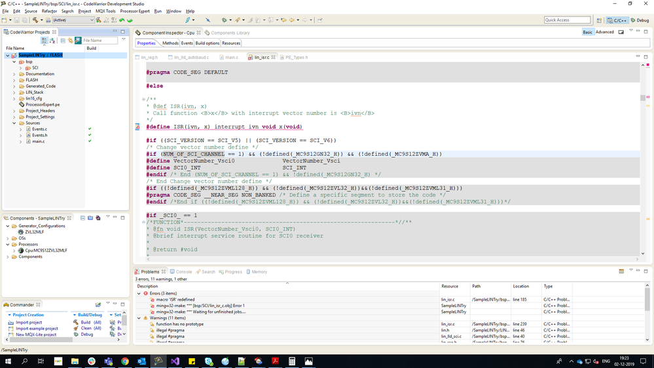This screenshot has width=654, height=368.
Task: Click the code editor vertical scrollbar
Action: point(643,158)
